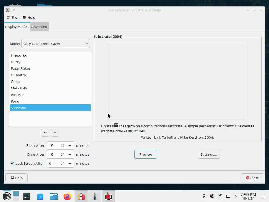
Task: Open the Settings... dialog
Action: pyautogui.click(x=209, y=154)
